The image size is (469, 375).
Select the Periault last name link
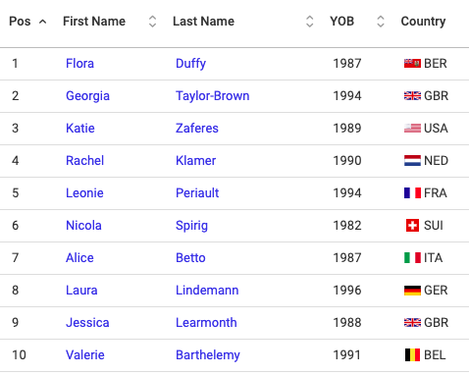[197, 193]
